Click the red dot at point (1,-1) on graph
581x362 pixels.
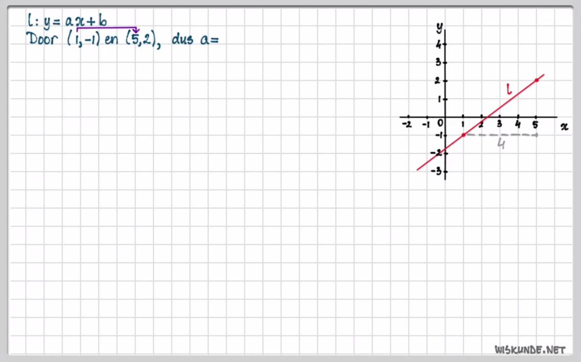(x=463, y=135)
